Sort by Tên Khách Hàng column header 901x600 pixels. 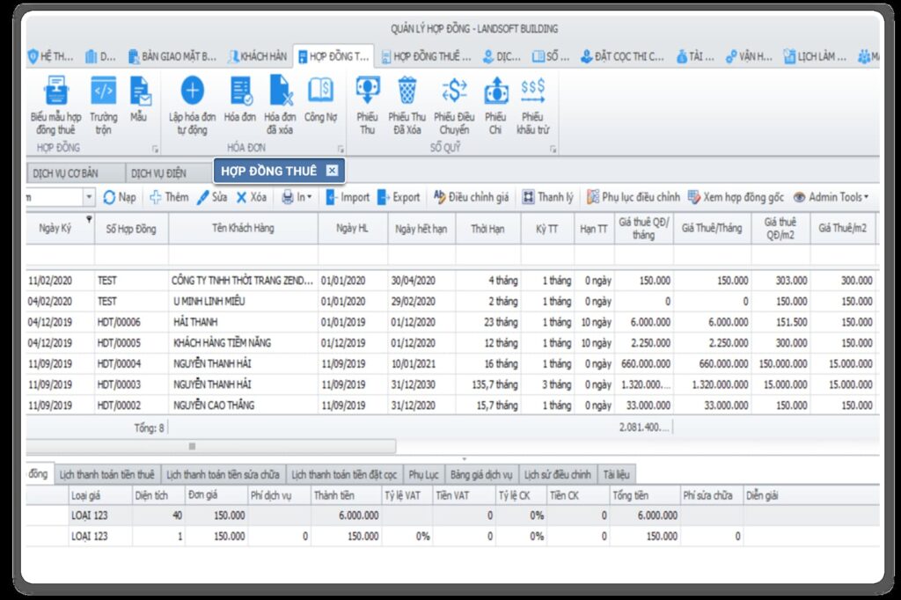click(x=243, y=228)
